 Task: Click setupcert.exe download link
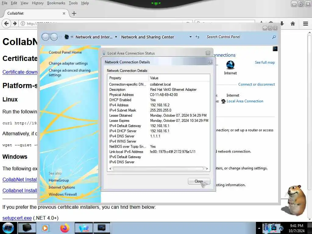pyautogui.click(x=17, y=218)
